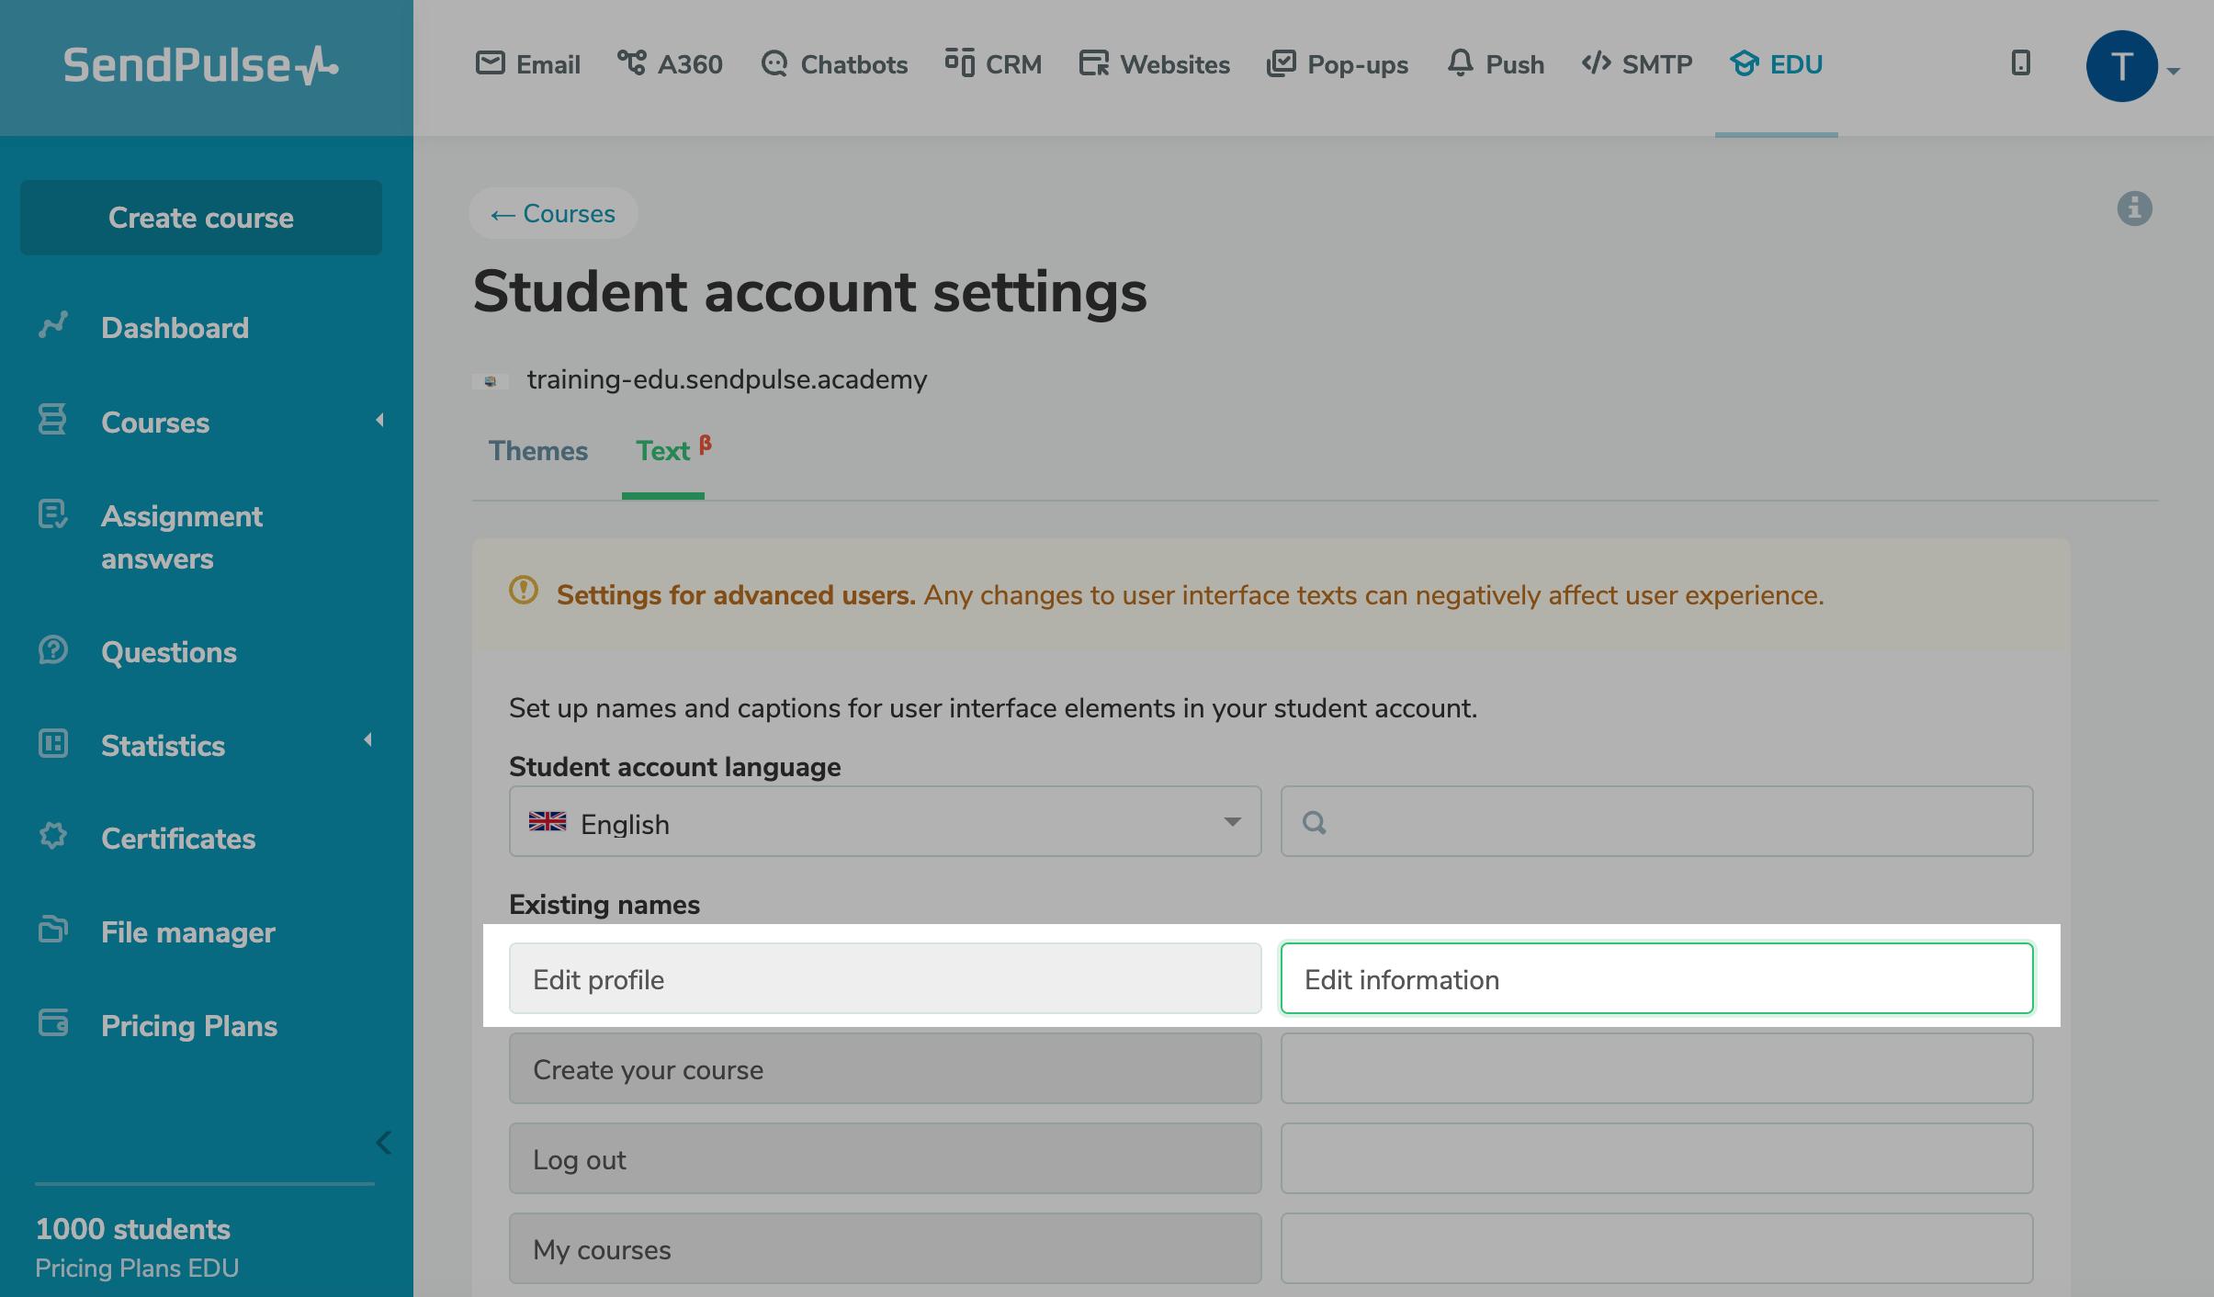Click the Questions icon in sidebar
Screen dimensions: 2214x1297
pyautogui.click(x=53, y=649)
